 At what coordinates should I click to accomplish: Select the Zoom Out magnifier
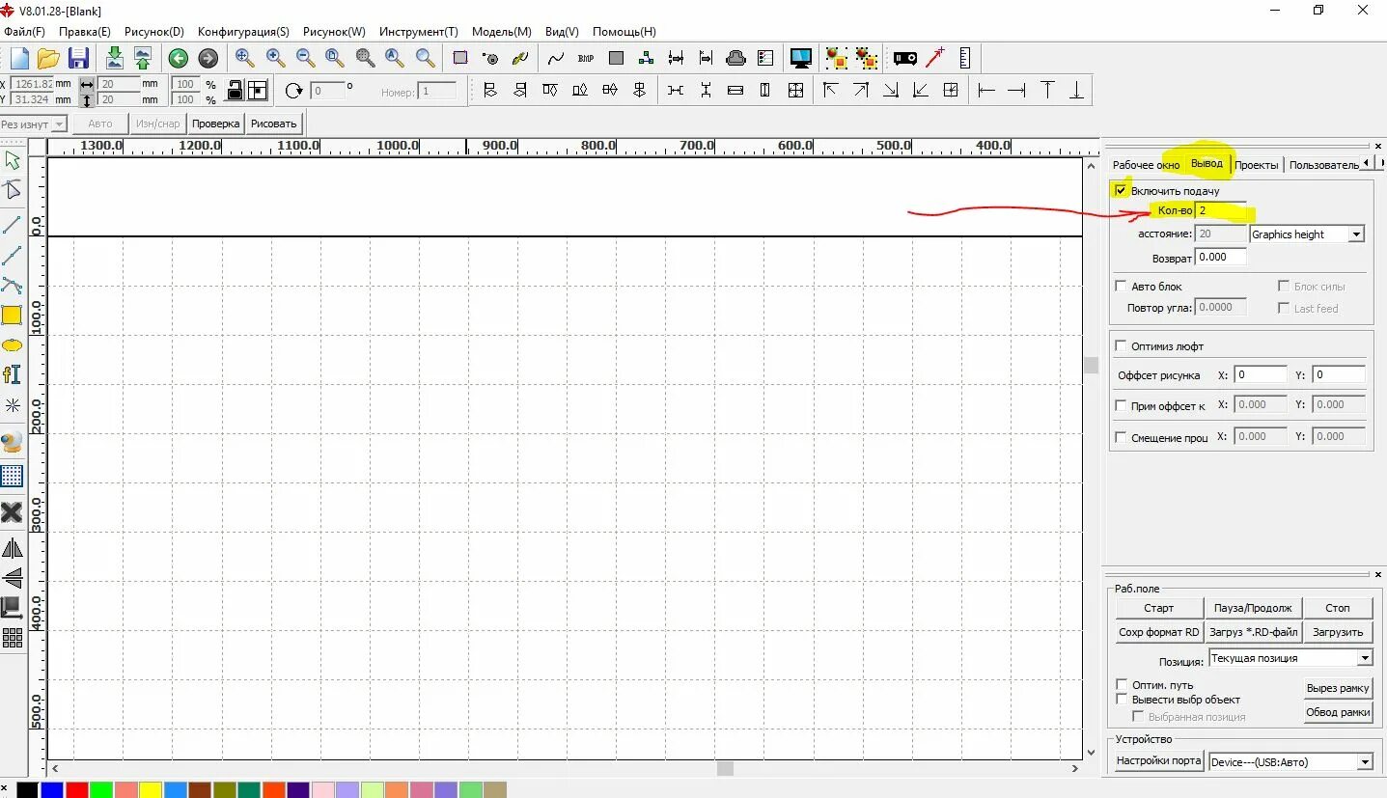pos(305,58)
